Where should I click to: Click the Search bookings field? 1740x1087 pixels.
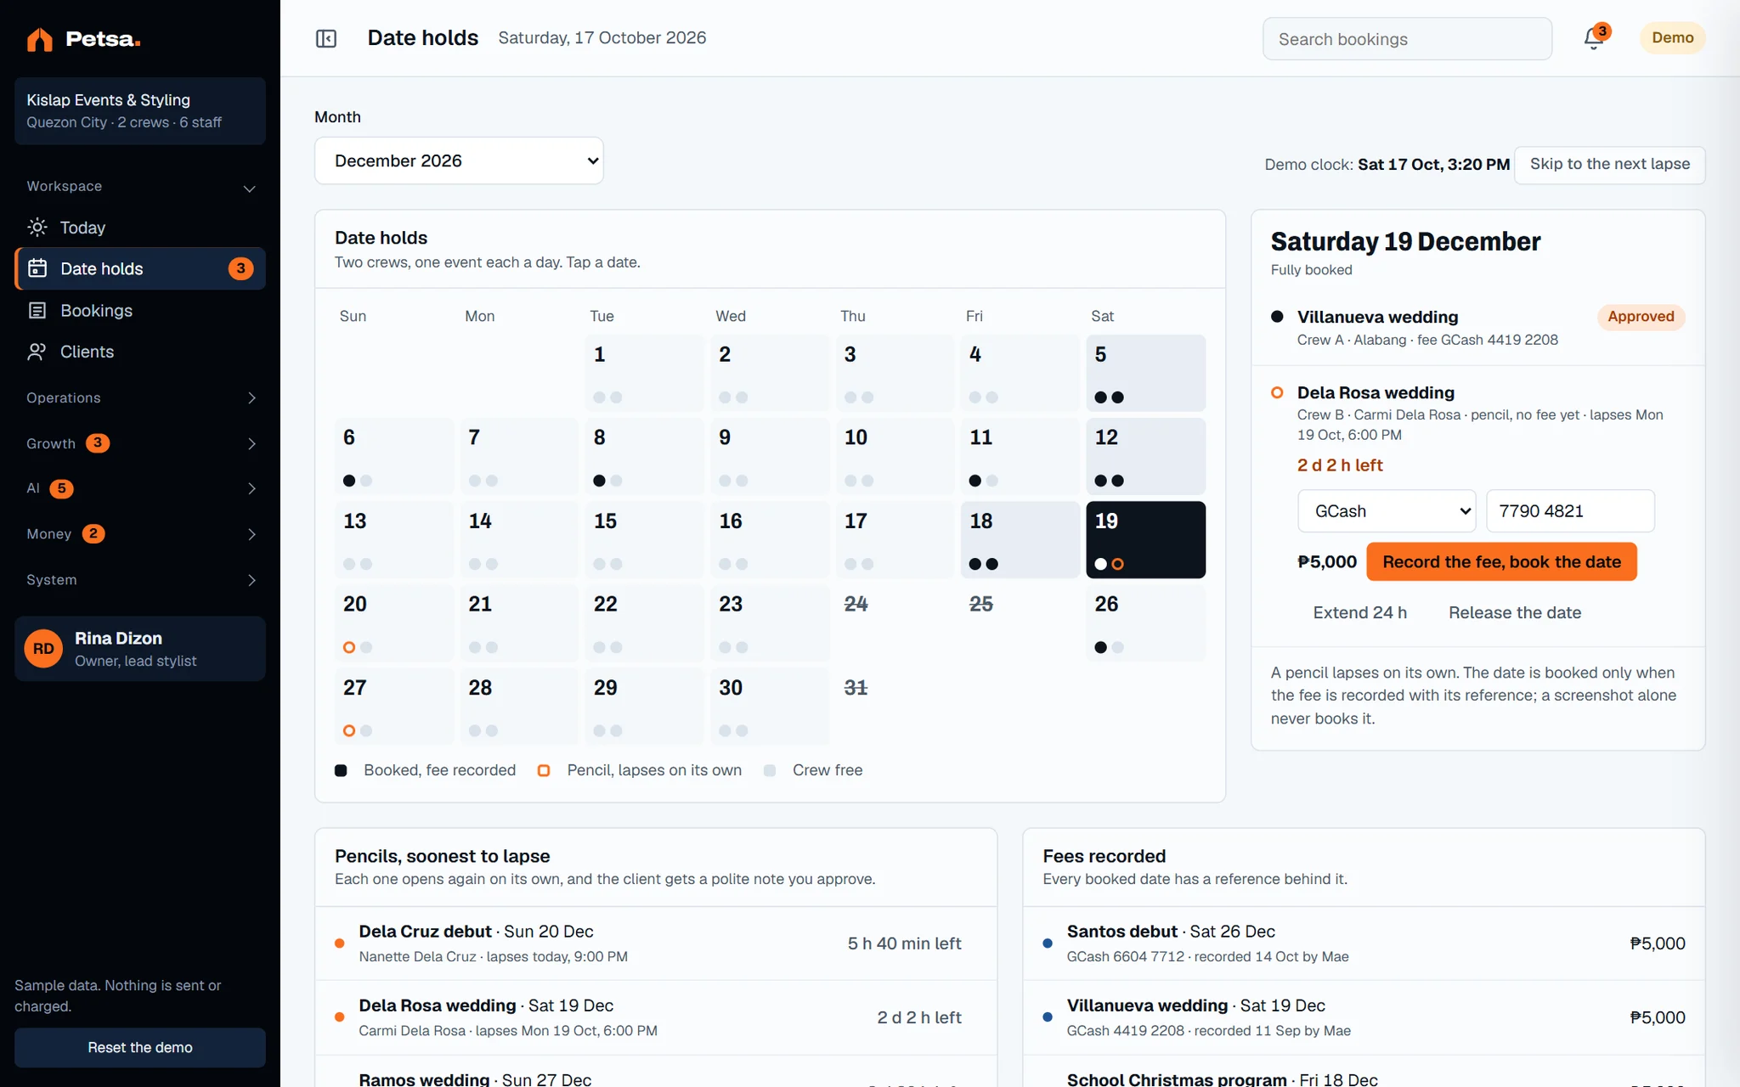1407,39
